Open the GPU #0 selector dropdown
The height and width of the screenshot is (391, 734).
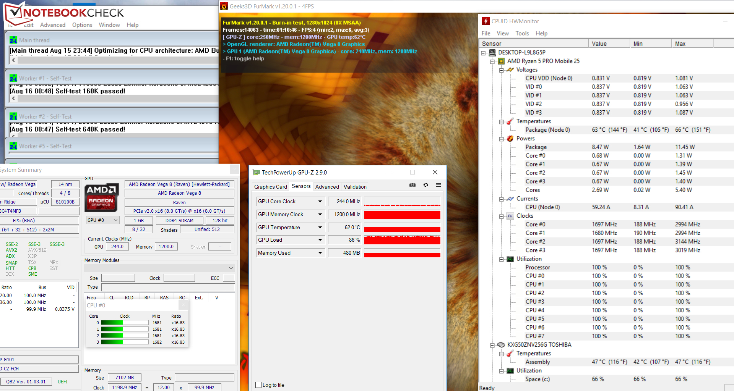tap(103, 220)
